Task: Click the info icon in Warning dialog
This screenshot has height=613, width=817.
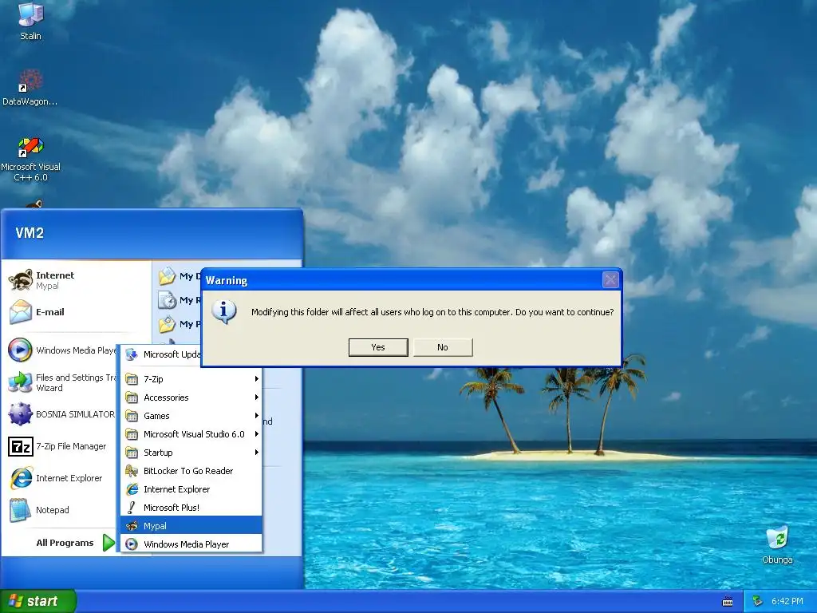Action: point(224,312)
